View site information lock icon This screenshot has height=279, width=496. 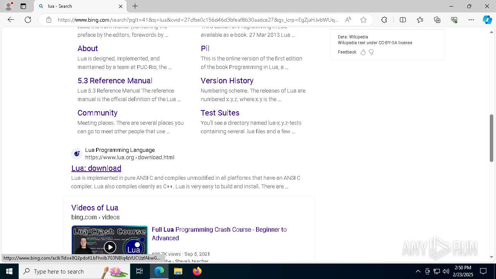click(49, 20)
